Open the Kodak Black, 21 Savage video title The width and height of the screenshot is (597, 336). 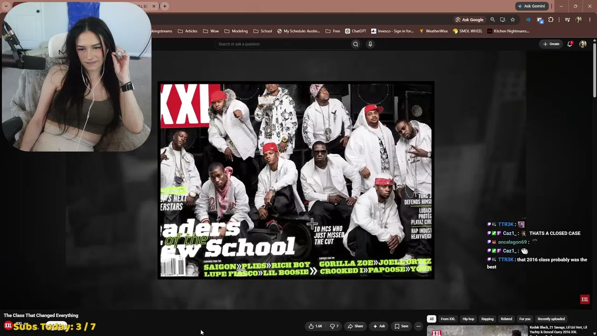(558, 330)
